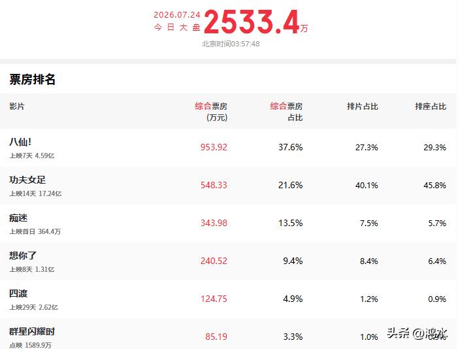Click the 影片 column header
458x349 pixels.
click(x=16, y=106)
